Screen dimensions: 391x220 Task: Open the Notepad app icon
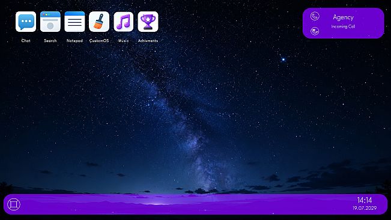click(74, 22)
